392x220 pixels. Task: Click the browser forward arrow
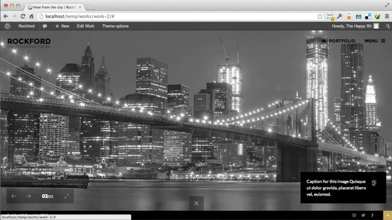[14, 16]
